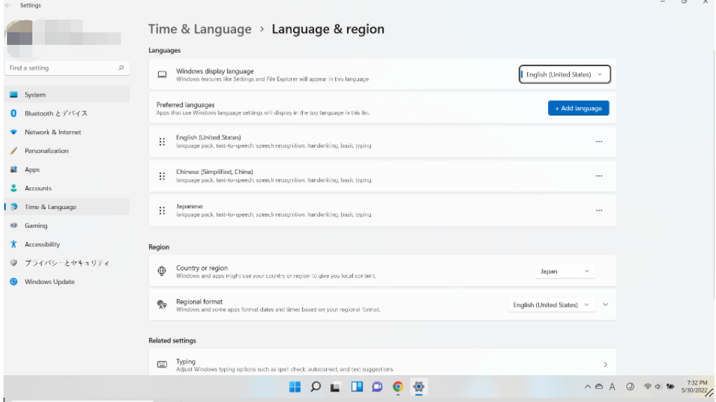This screenshot has height=402, width=716.
Task: Click the battery tray icon
Action: point(670,387)
